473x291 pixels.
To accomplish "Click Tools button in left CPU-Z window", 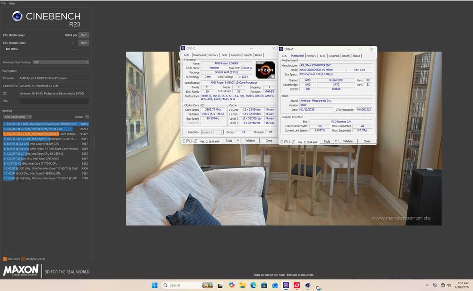I will pyautogui.click(x=229, y=141).
